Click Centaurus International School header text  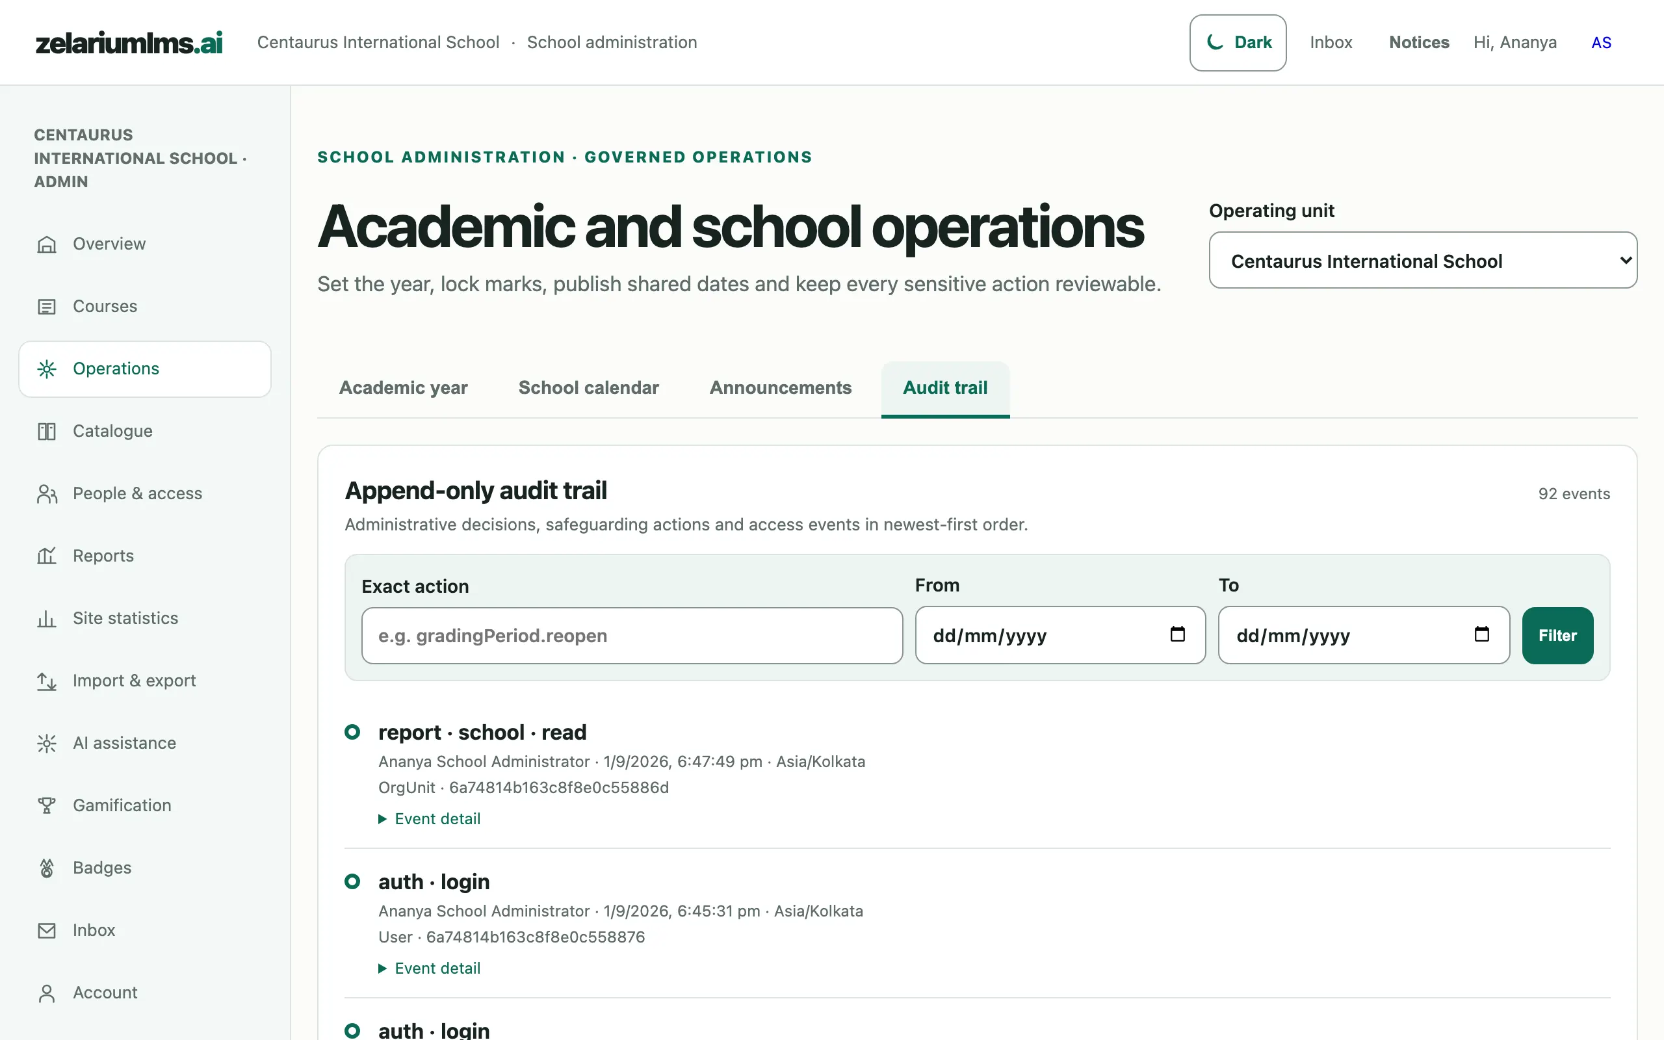pyautogui.click(x=378, y=43)
